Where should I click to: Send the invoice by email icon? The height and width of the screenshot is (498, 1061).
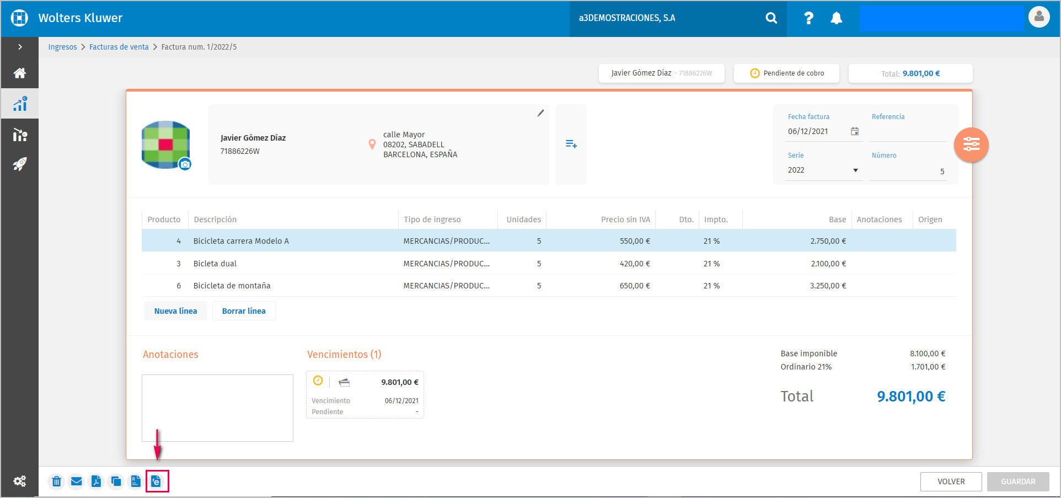click(76, 481)
